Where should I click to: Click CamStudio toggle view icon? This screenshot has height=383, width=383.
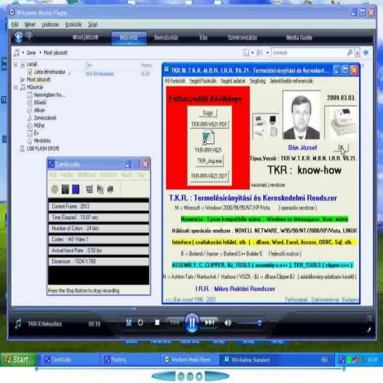point(89,189)
